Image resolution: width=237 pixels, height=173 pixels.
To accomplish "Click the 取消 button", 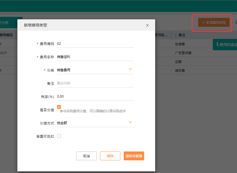I will (87, 156).
